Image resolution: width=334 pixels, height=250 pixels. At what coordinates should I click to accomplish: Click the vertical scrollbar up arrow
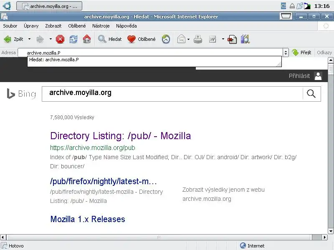331,60
